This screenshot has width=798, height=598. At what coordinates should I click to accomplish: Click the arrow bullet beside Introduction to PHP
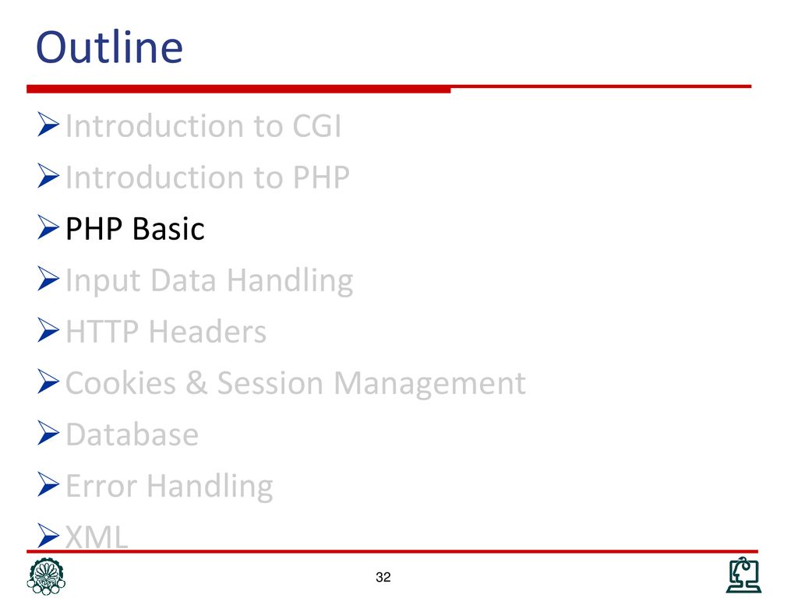tap(48, 176)
